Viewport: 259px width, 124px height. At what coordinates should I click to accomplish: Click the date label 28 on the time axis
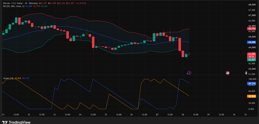(x=183, y=115)
